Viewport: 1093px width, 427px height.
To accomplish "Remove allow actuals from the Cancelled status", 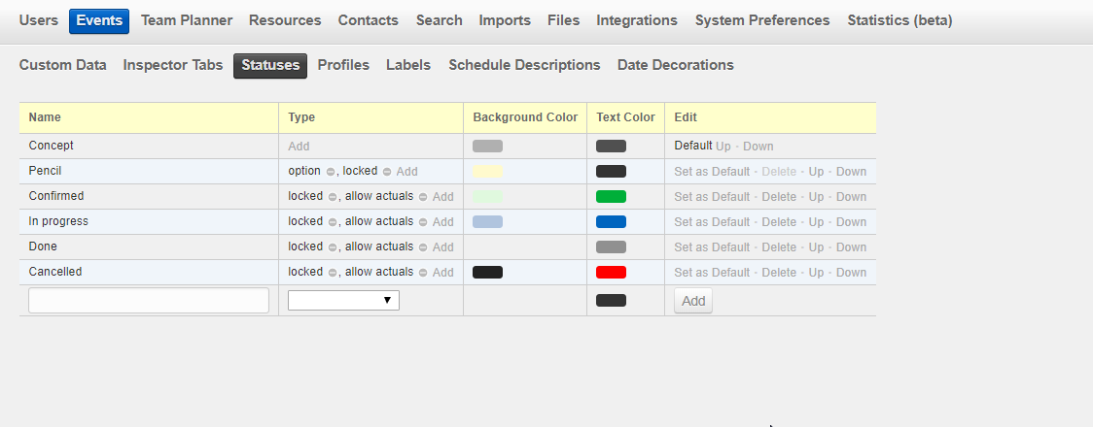I will click(423, 273).
